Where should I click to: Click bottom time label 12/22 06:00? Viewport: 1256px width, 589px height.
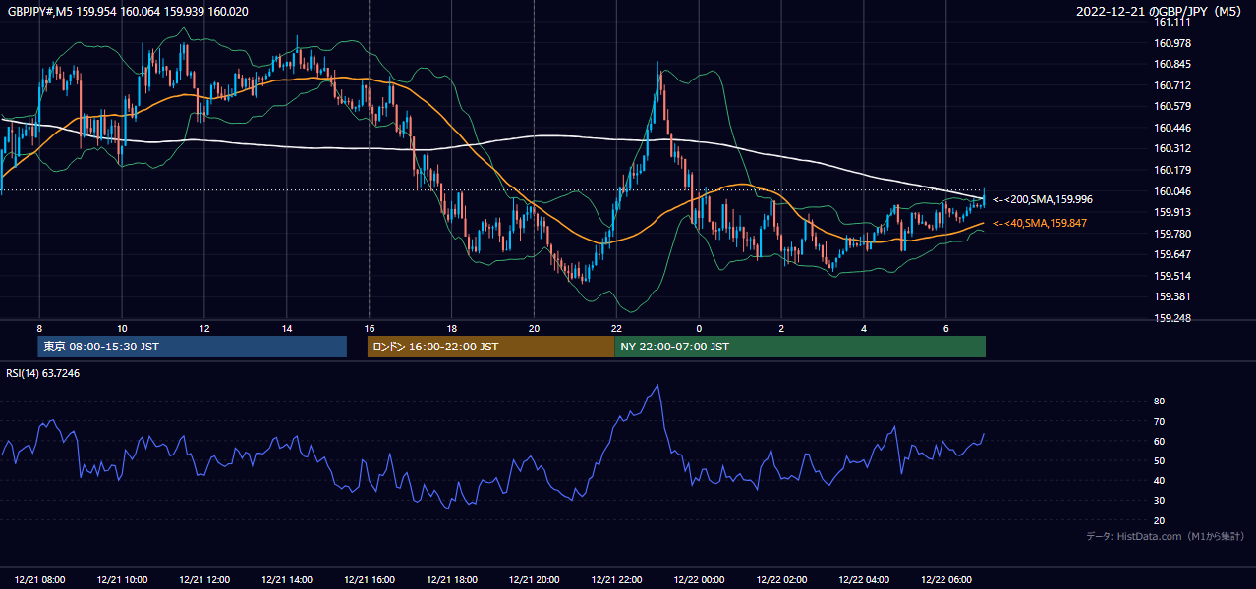coord(947,580)
